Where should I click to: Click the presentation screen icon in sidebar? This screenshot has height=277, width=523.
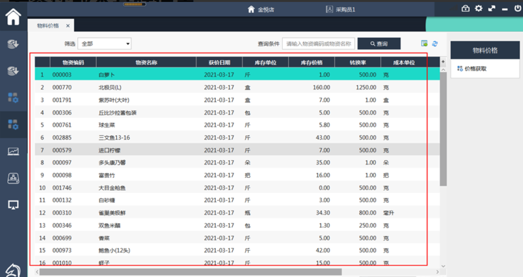tap(13, 205)
